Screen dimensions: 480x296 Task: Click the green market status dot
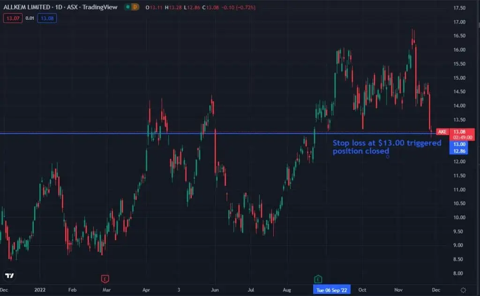tap(127, 8)
